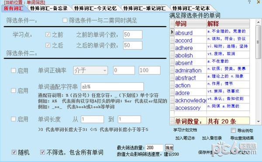This screenshot has width=262, height=162.
Task: Uncheck 不筛选，包含所有单词 checkbox
Action: [42, 152]
